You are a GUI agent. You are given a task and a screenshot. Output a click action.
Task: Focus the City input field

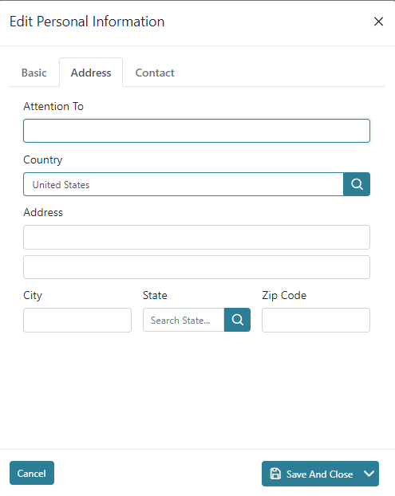(77, 320)
